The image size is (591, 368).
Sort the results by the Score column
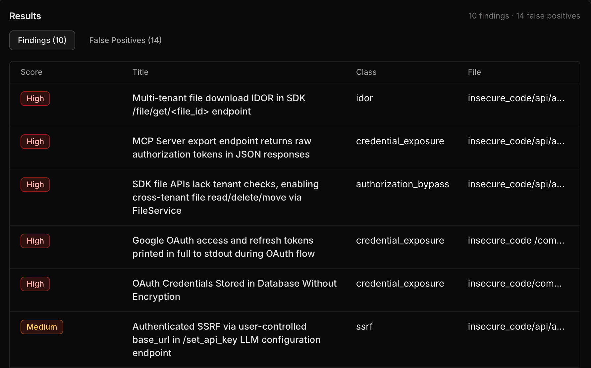coord(31,72)
